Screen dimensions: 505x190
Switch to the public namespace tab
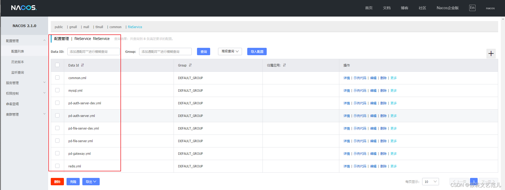(59, 27)
